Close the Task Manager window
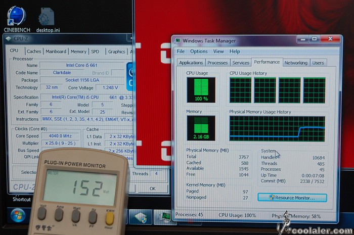This screenshot has height=235, width=354. pyautogui.click(x=330, y=39)
